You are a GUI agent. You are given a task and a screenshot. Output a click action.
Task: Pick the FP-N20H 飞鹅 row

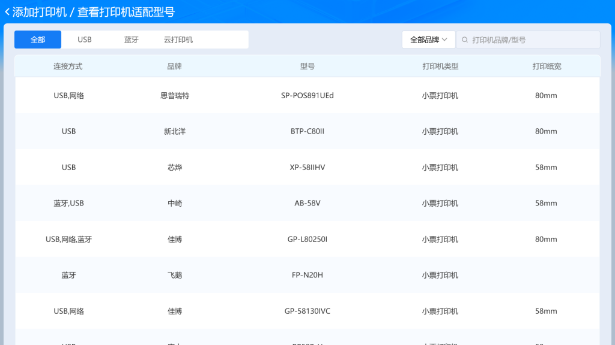307,275
